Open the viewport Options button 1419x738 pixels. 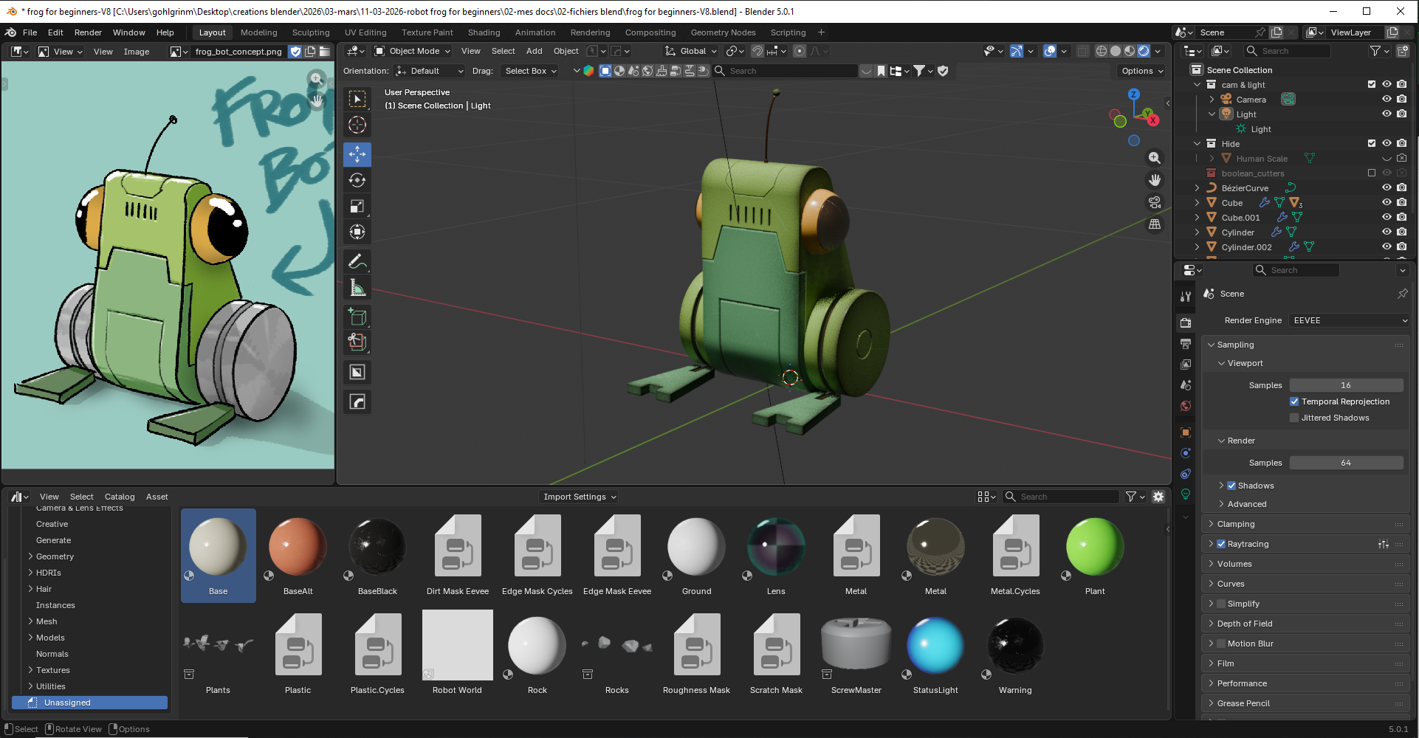[x=1141, y=71]
